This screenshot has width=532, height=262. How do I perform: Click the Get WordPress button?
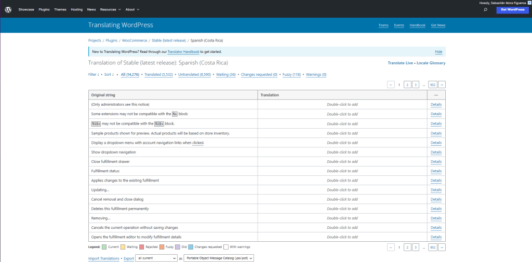(512, 9)
